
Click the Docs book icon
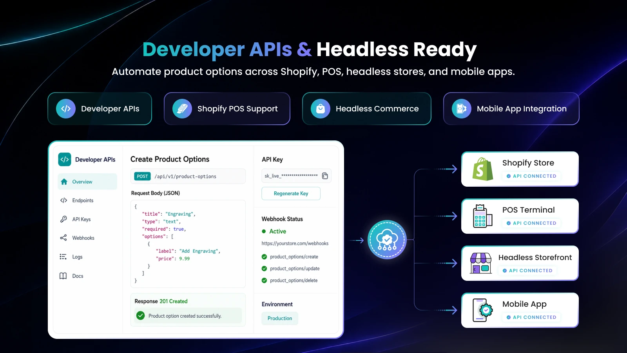pyautogui.click(x=63, y=276)
